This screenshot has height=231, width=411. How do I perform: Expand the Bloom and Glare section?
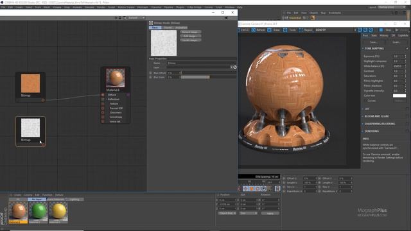pyautogui.click(x=363, y=116)
